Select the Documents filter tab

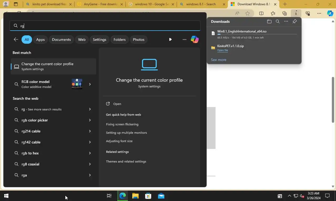point(61,40)
